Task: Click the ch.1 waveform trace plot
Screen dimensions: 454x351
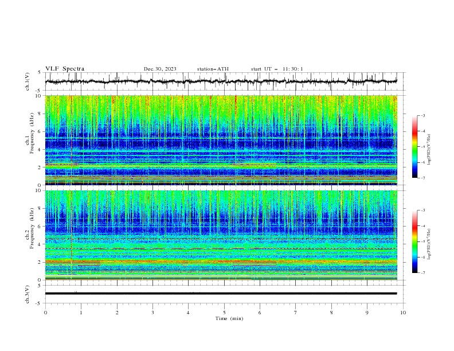Action: click(221, 81)
